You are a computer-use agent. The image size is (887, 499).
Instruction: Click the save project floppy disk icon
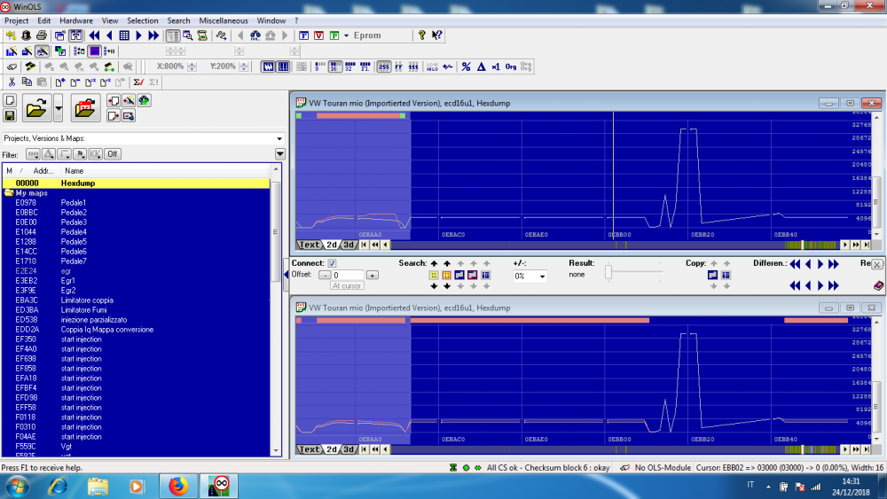tap(10, 116)
